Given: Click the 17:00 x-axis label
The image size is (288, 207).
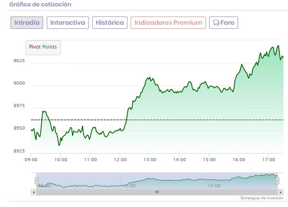Looking at the screenshot, I should 269,160.
